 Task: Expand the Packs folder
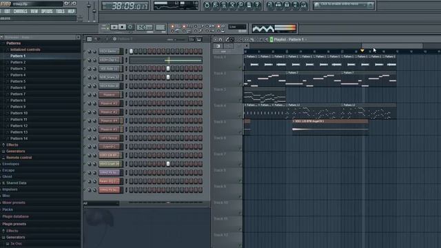[x=8, y=209]
